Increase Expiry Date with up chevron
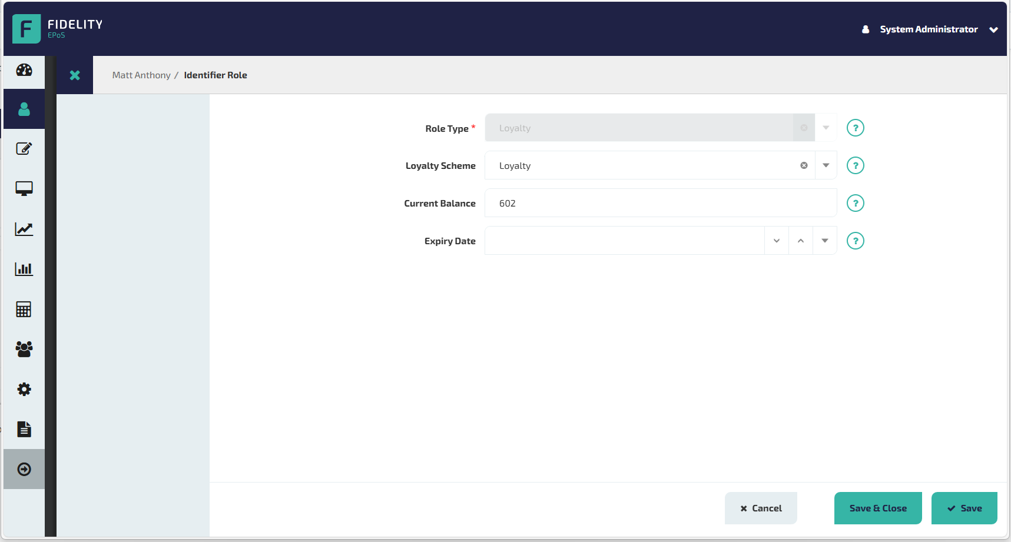Screen dimensions: 1011x542 coord(801,241)
